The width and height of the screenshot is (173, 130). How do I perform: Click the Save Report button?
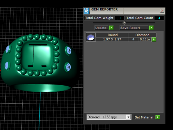(x=134, y=28)
